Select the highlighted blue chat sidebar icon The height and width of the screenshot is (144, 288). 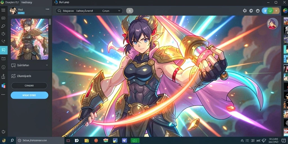tap(4, 50)
